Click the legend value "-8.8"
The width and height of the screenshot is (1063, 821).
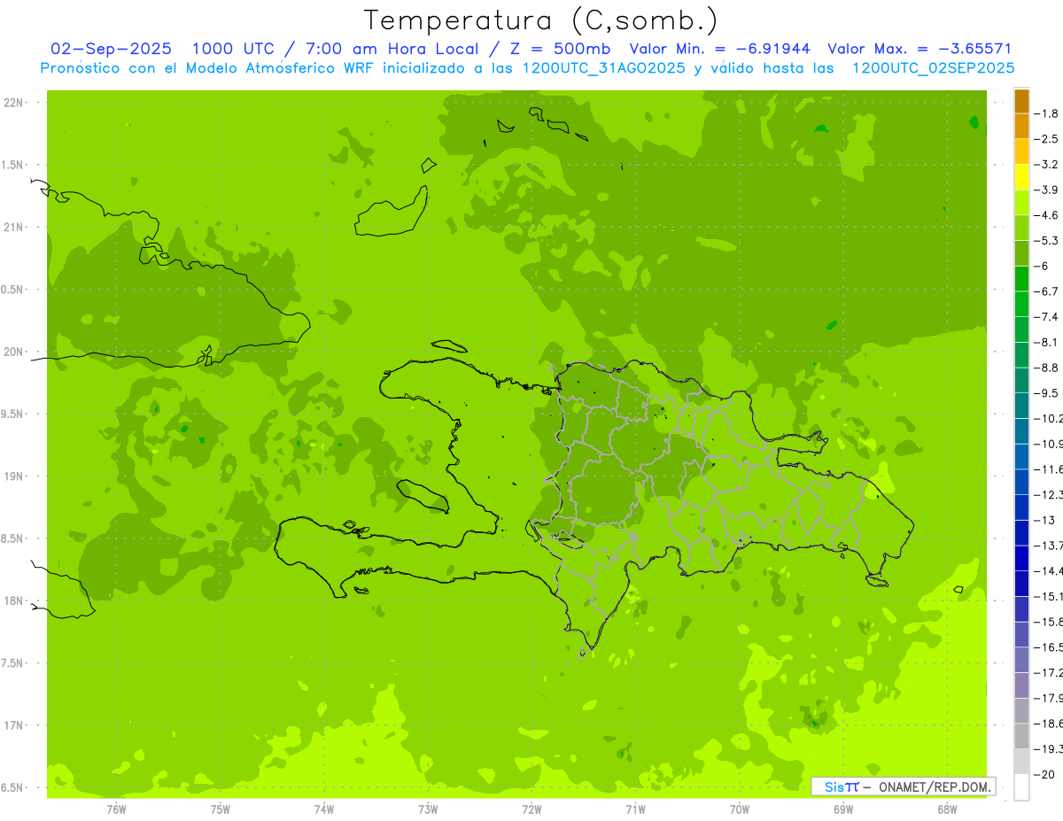[1046, 368]
